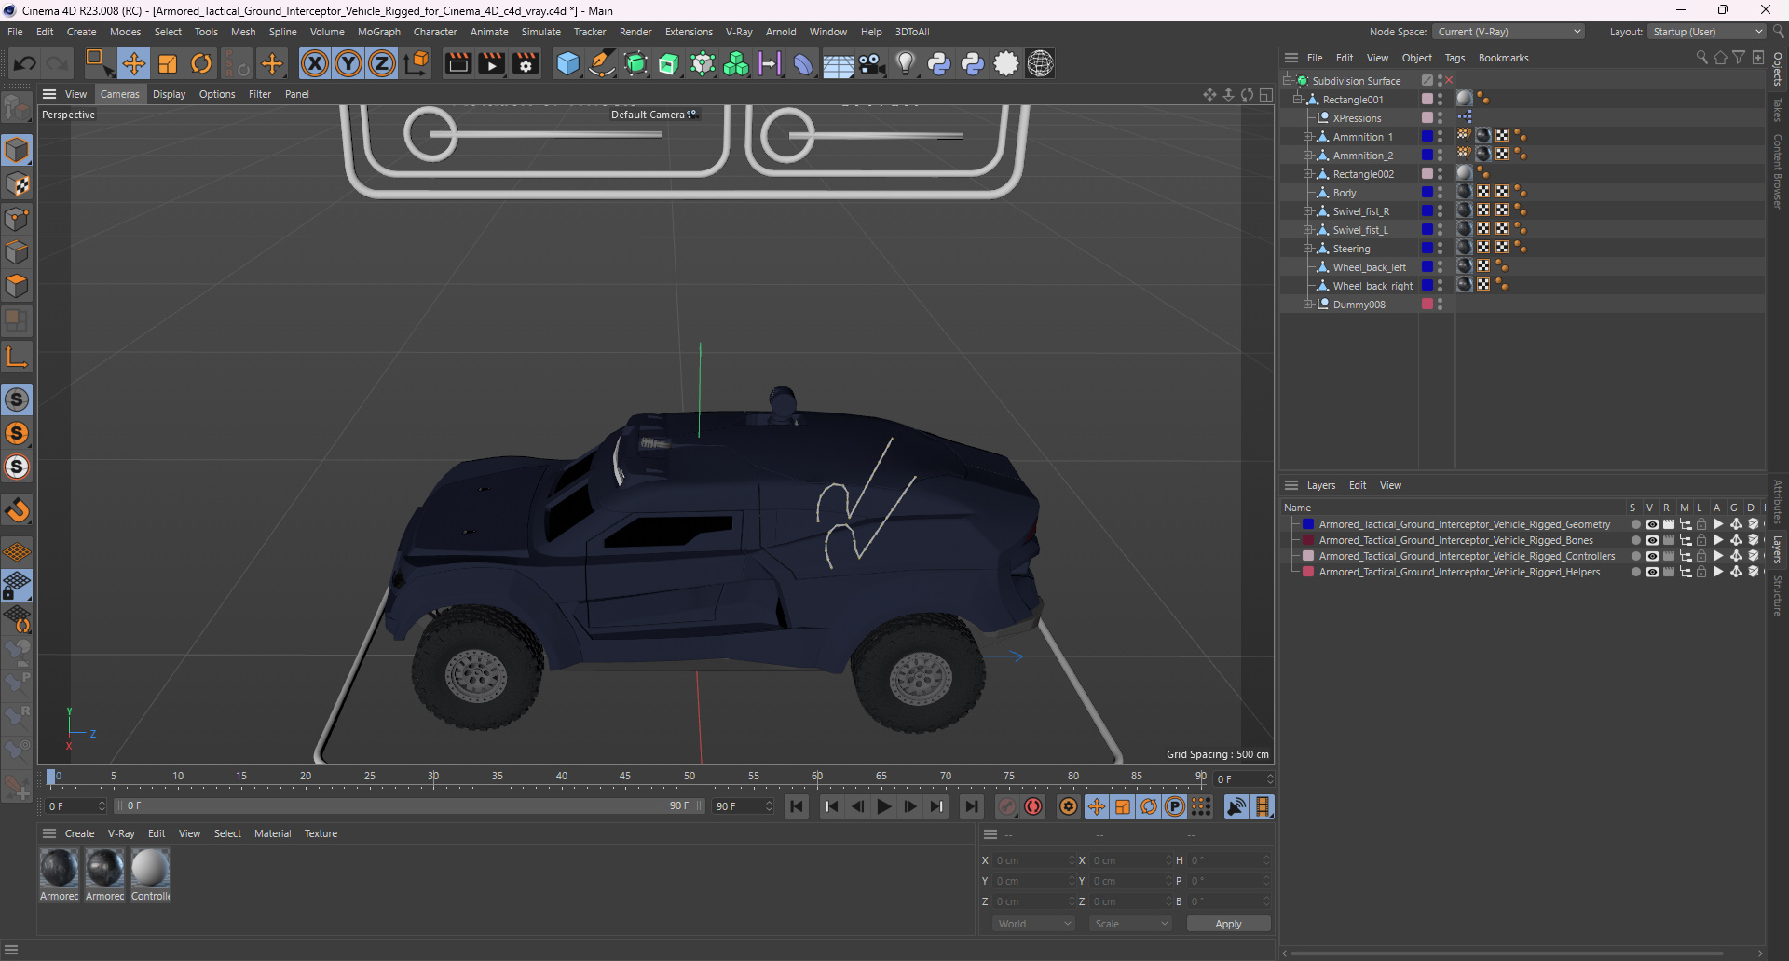
Task: Select the Scale tool
Action: [x=168, y=63]
